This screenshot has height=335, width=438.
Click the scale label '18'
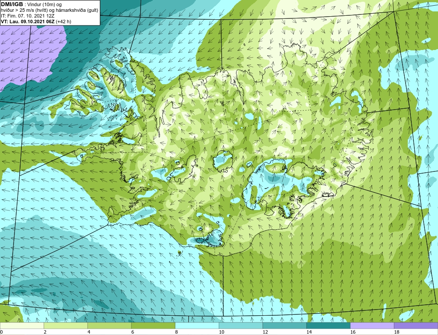[397, 332]
